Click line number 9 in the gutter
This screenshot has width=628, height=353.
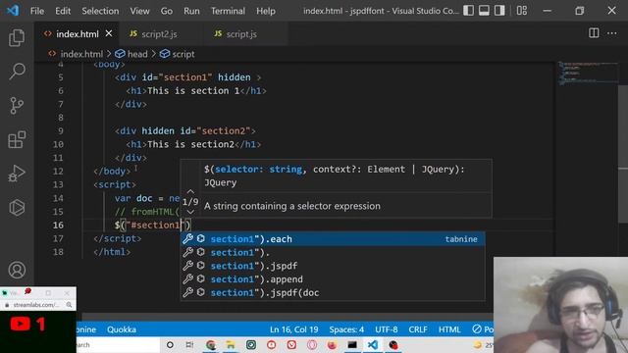pos(61,130)
